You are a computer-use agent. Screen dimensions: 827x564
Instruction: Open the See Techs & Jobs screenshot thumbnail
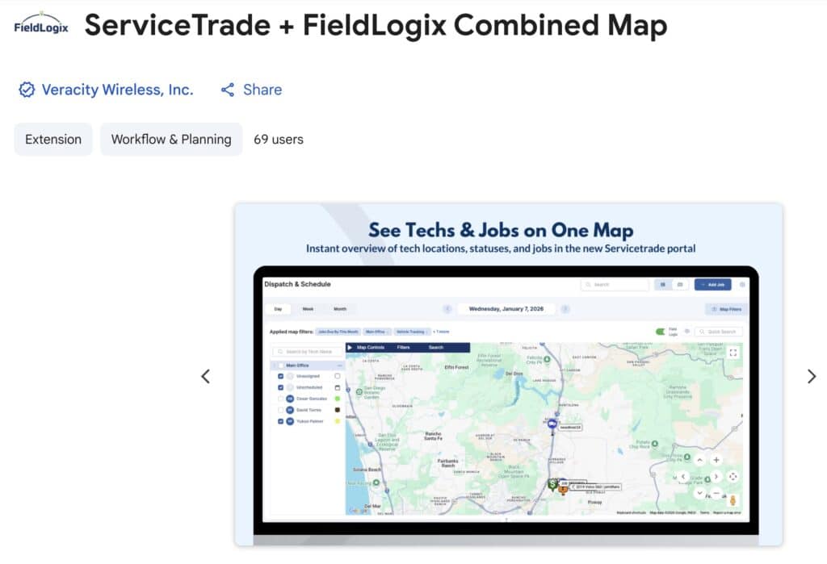509,374
